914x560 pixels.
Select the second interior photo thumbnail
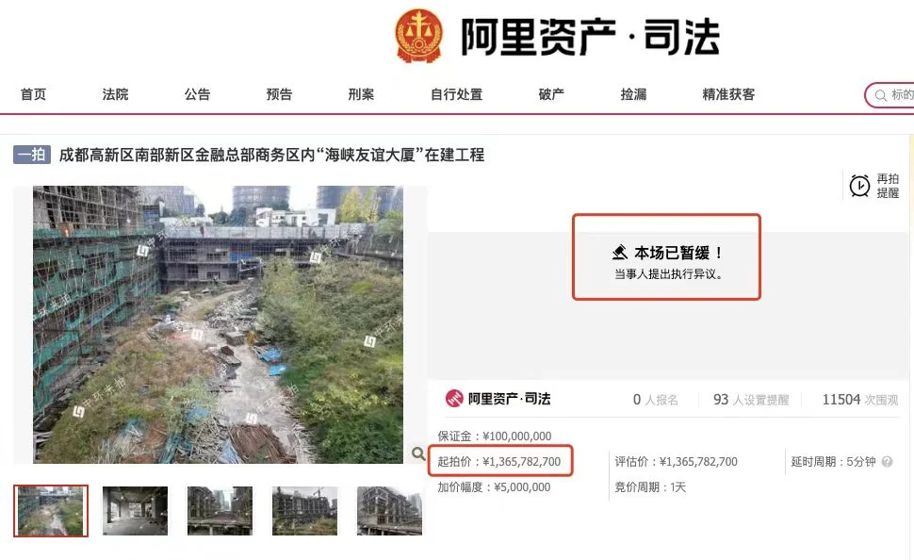coord(135,510)
